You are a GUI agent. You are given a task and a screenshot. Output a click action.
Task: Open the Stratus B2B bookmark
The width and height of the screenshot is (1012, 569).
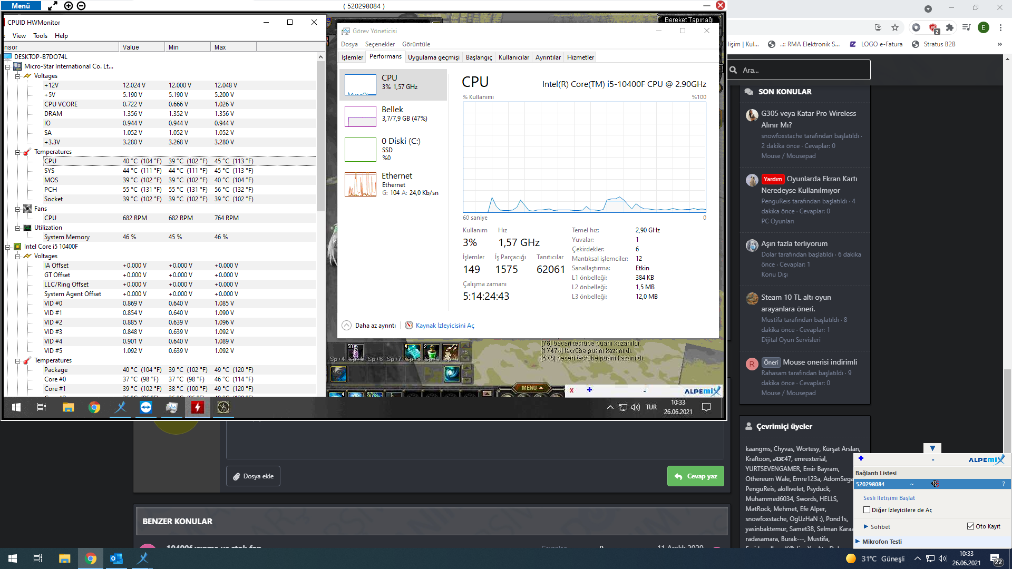(933, 44)
